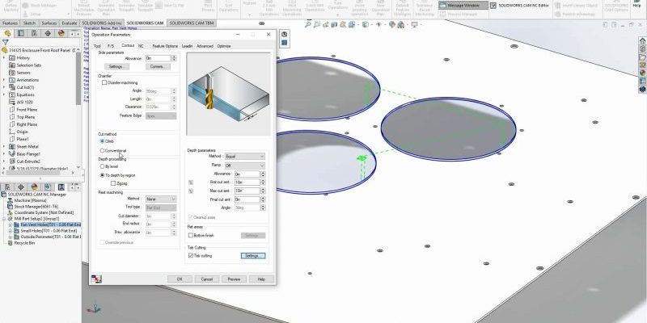Open the SOLIDWORKS CAM TBM ribbon tab
Viewport: 647px width, 323px height.
click(192, 24)
